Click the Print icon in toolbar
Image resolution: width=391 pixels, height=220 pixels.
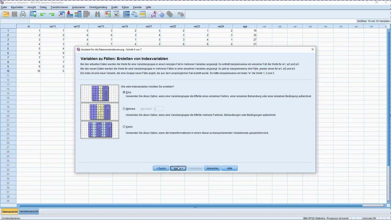point(23,14)
